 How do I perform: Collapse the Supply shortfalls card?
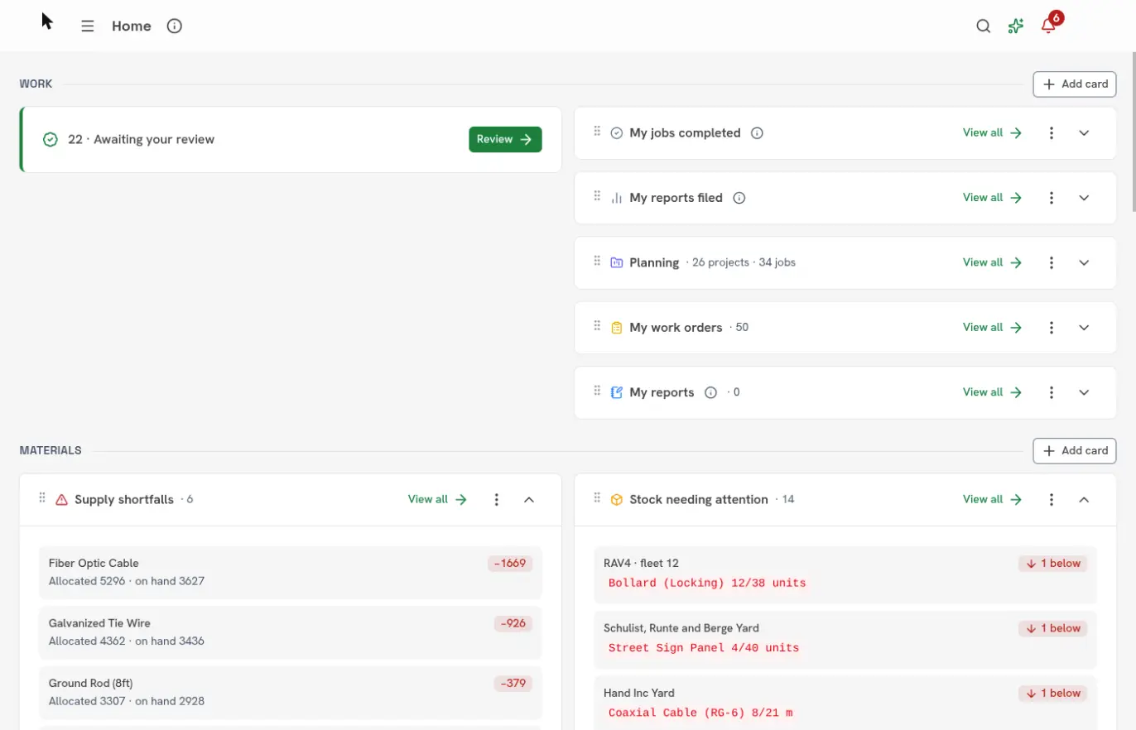point(530,499)
